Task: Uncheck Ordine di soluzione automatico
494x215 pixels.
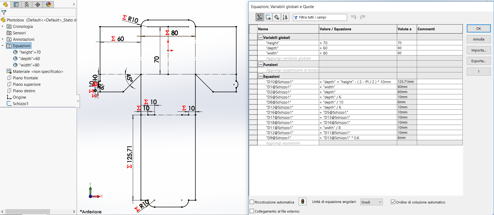Action: coord(393,202)
